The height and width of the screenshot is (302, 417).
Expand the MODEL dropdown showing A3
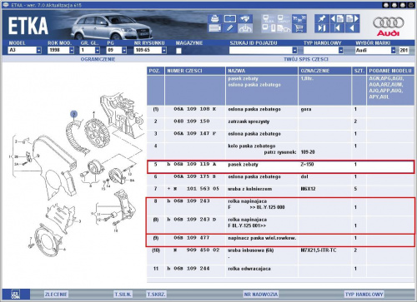coord(38,50)
